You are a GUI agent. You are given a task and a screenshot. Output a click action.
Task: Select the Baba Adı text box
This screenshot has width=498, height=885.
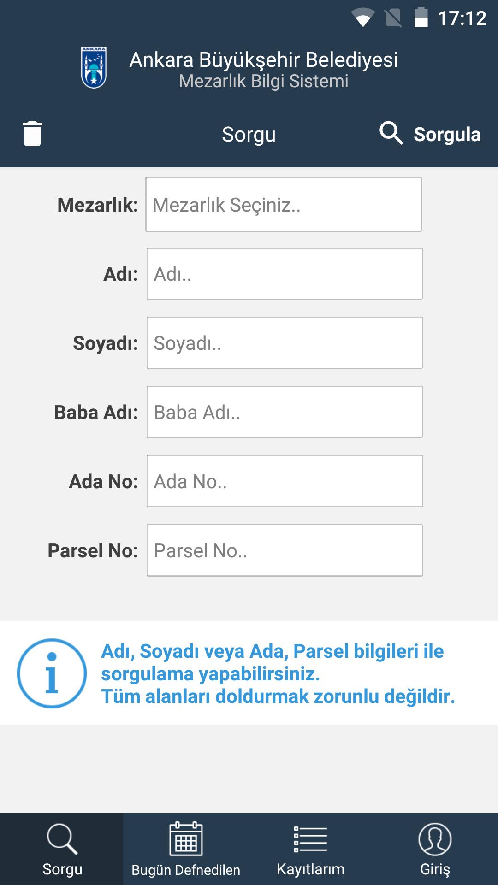click(x=285, y=412)
